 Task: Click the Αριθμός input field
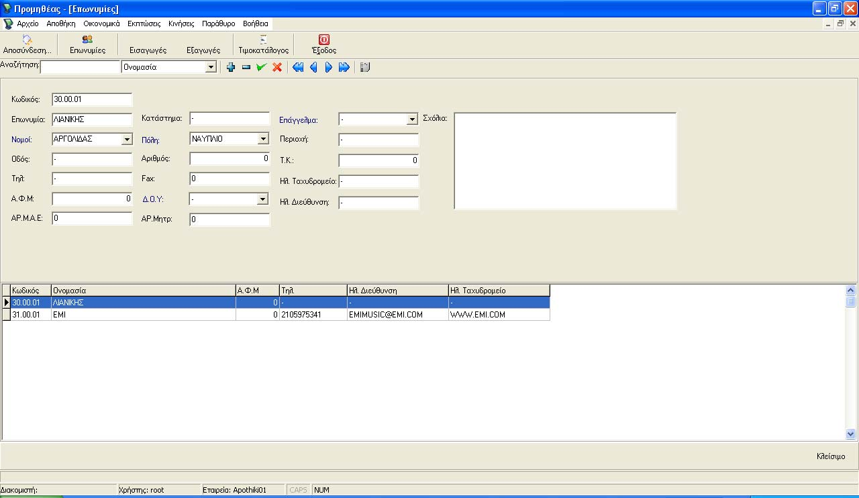point(230,159)
